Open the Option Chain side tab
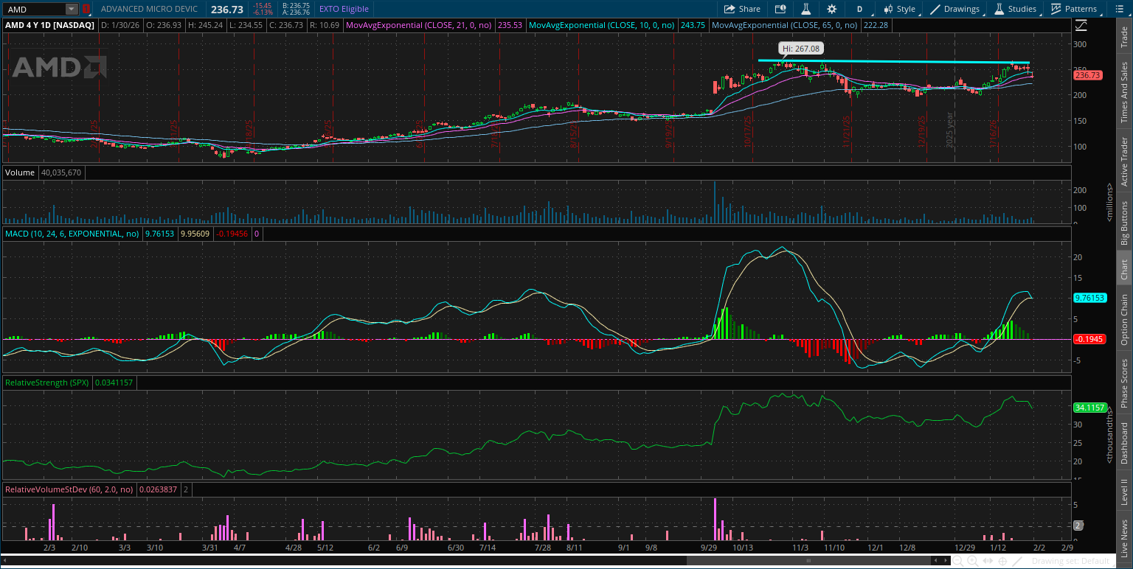 [1123, 319]
